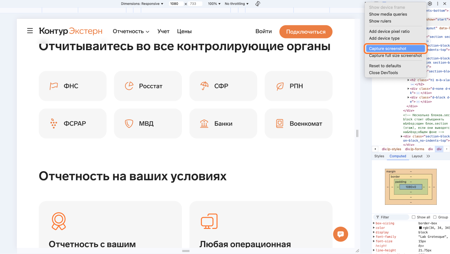
Task: Expand the font-size computed property
Action: point(374,241)
